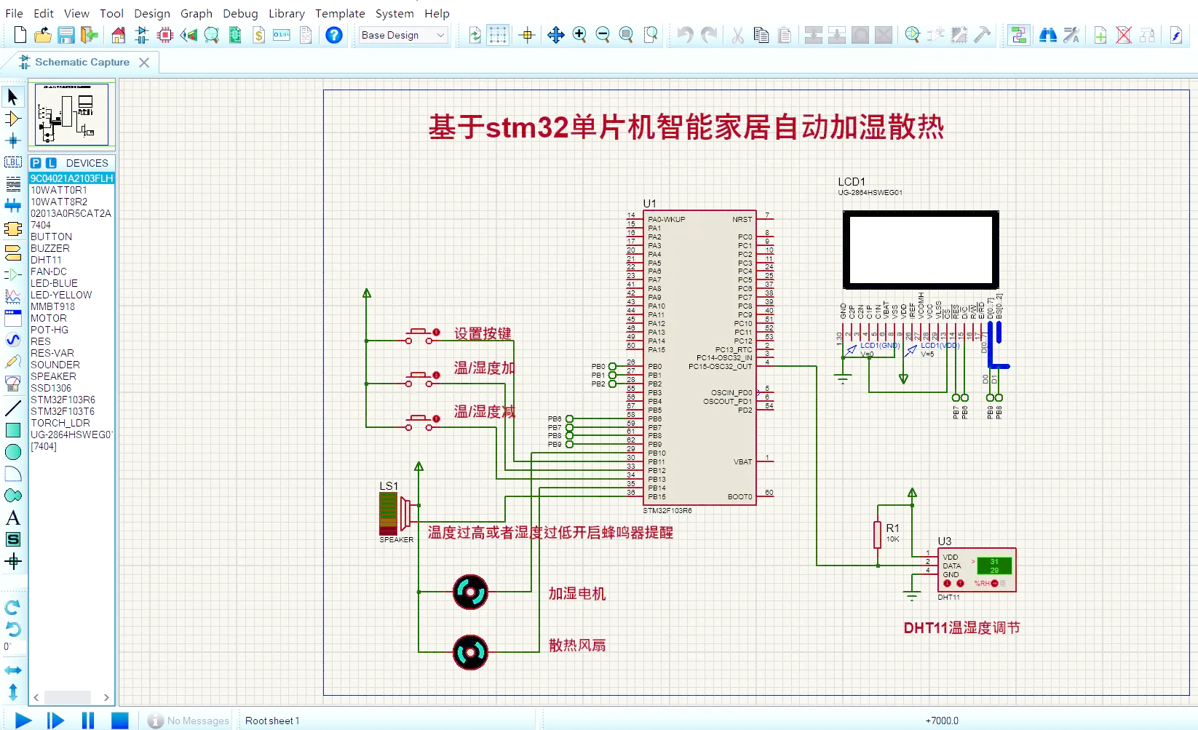Open the blue Help question mark
The width and height of the screenshot is (1198, 730).
pos(334,35)
